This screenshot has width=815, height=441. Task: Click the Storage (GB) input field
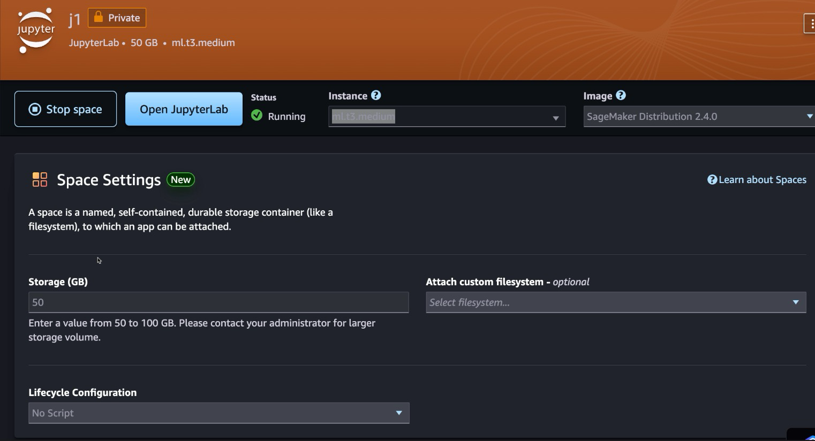pos(218,302)
